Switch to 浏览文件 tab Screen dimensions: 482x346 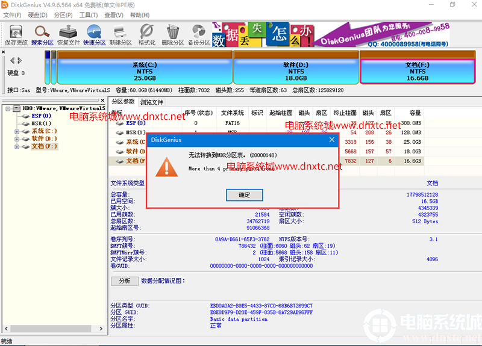pyautogui.click(x=152, y=102)
